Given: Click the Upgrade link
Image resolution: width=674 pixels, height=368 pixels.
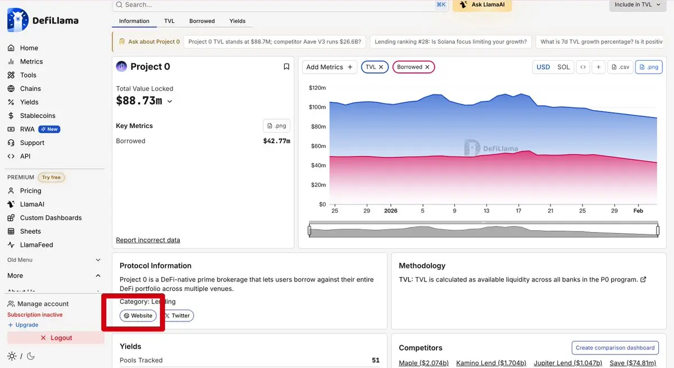Looking at the screenshot, I should [23, 325].
